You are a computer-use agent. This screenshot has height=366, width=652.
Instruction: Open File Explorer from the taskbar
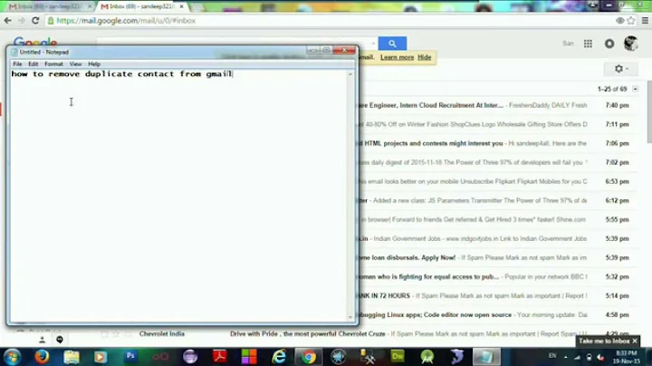click(72, 357)
